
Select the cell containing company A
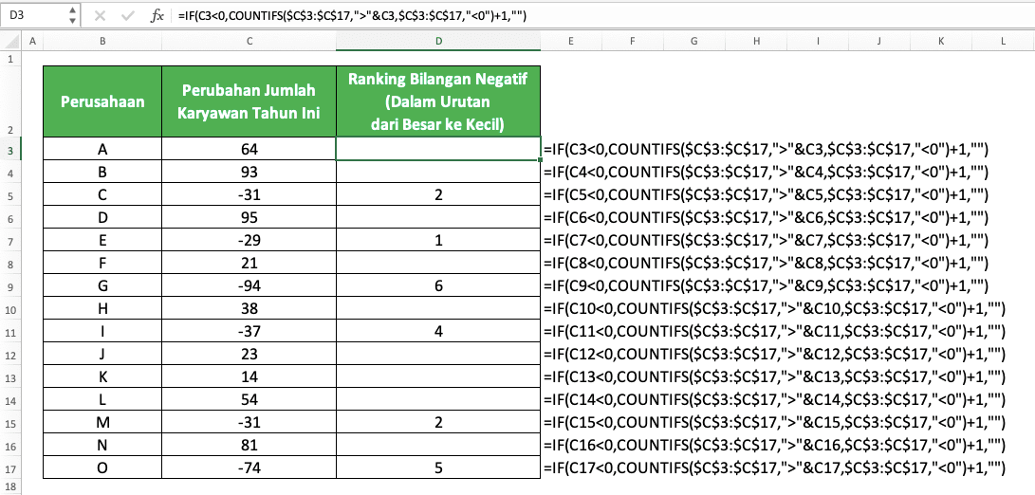coord(102,149)
